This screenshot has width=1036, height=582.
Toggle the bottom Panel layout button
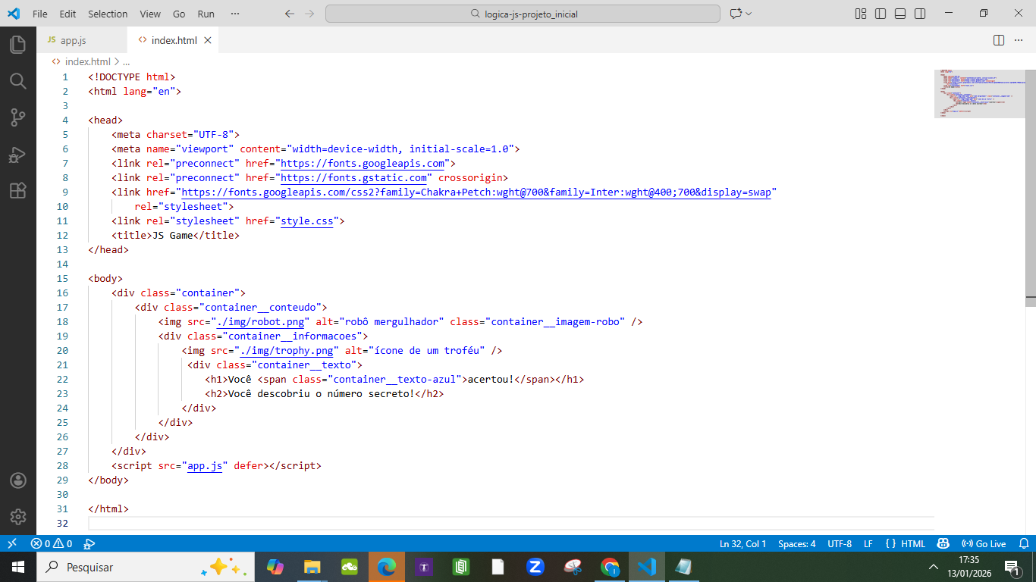(899, 14)
